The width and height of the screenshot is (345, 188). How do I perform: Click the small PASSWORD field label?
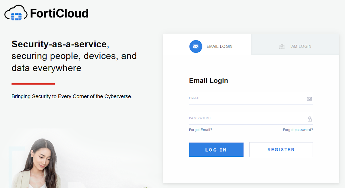200,118
